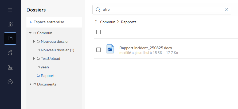The image size is (238, 109).
Task: Expand the Nouveau dossier subfolder
Action: coord(34,41)
